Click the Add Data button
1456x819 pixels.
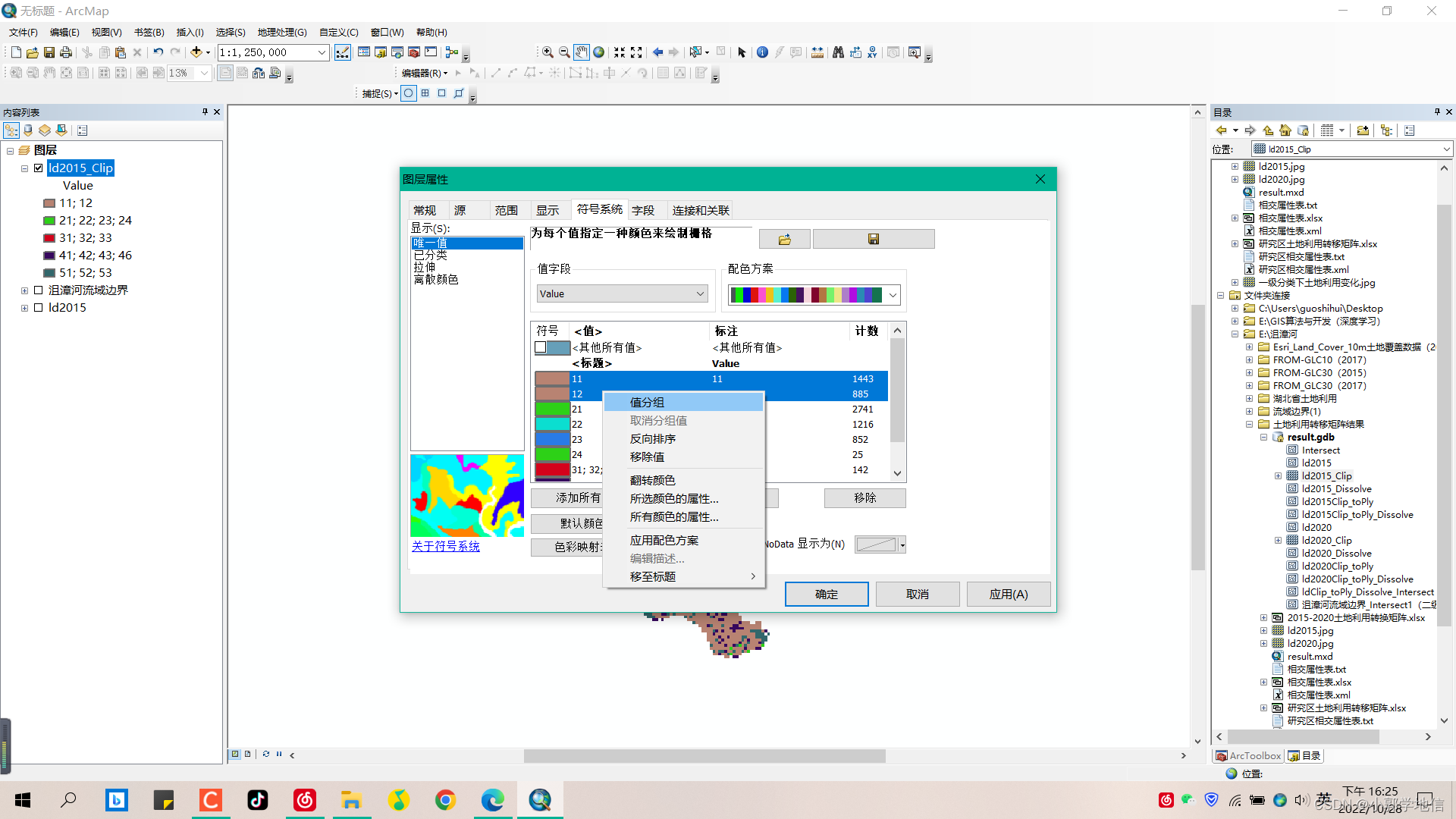(196, 52)
